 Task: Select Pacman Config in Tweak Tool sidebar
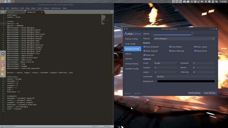click(x=133, y=39)
